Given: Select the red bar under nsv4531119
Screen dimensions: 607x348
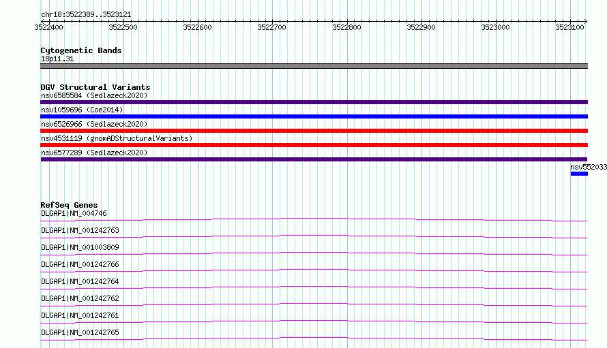Looking at the screenshot, I should point(314,145).
